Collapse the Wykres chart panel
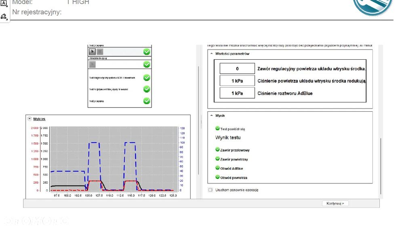The height and width of the screenshot is (229, 404). click(29, 119)
